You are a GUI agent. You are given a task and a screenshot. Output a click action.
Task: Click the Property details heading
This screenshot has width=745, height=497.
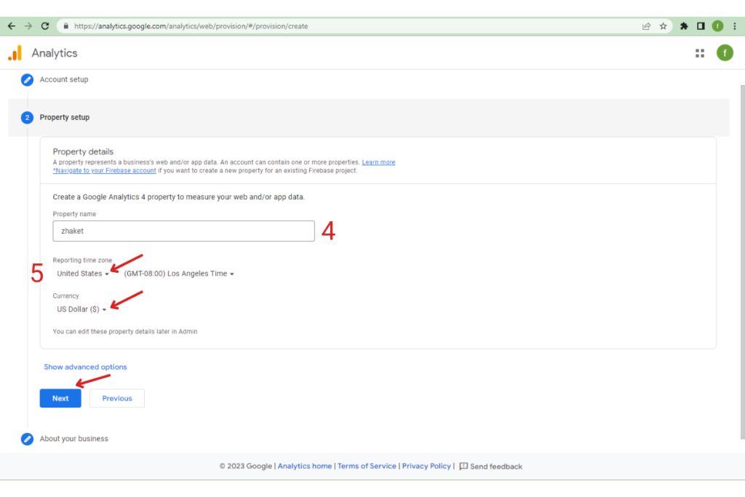(83, 151)
